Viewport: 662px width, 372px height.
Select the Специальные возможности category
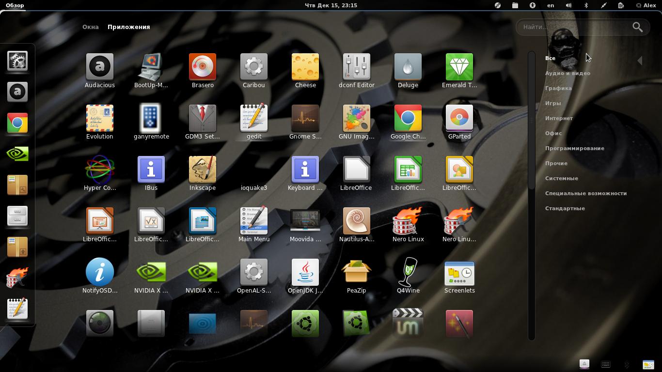click(x=586, y=193)
